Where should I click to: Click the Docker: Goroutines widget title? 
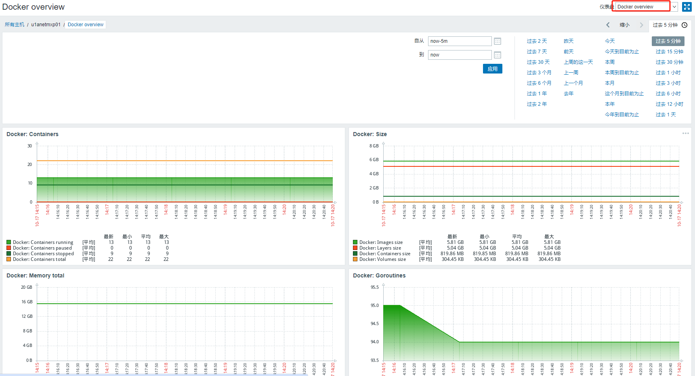[x=379, y=275]
